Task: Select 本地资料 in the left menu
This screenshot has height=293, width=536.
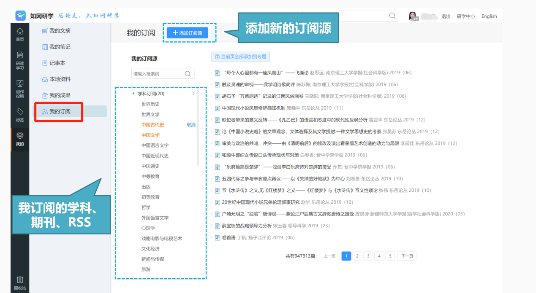Action: pyautogui.click(x=60, y=79)
